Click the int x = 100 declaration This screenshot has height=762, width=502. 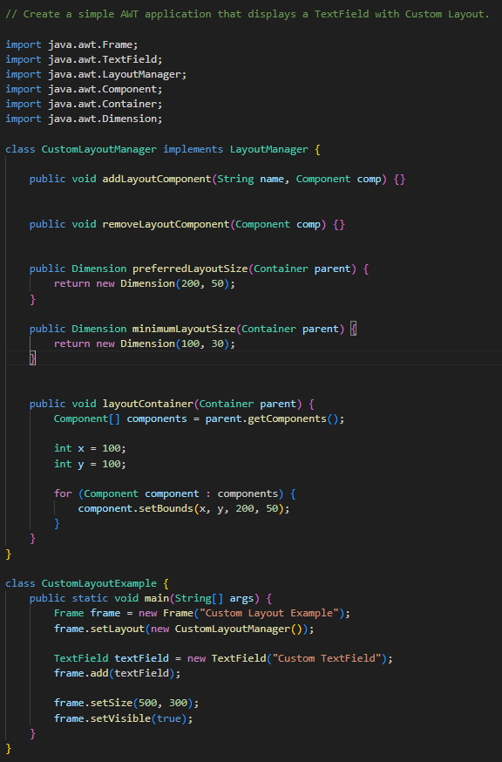[90, 448]
